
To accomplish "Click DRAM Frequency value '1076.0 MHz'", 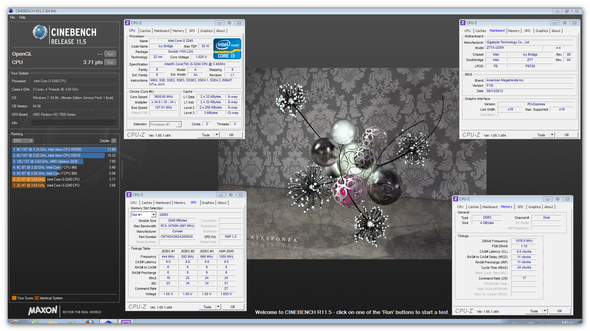I will 524,241.
